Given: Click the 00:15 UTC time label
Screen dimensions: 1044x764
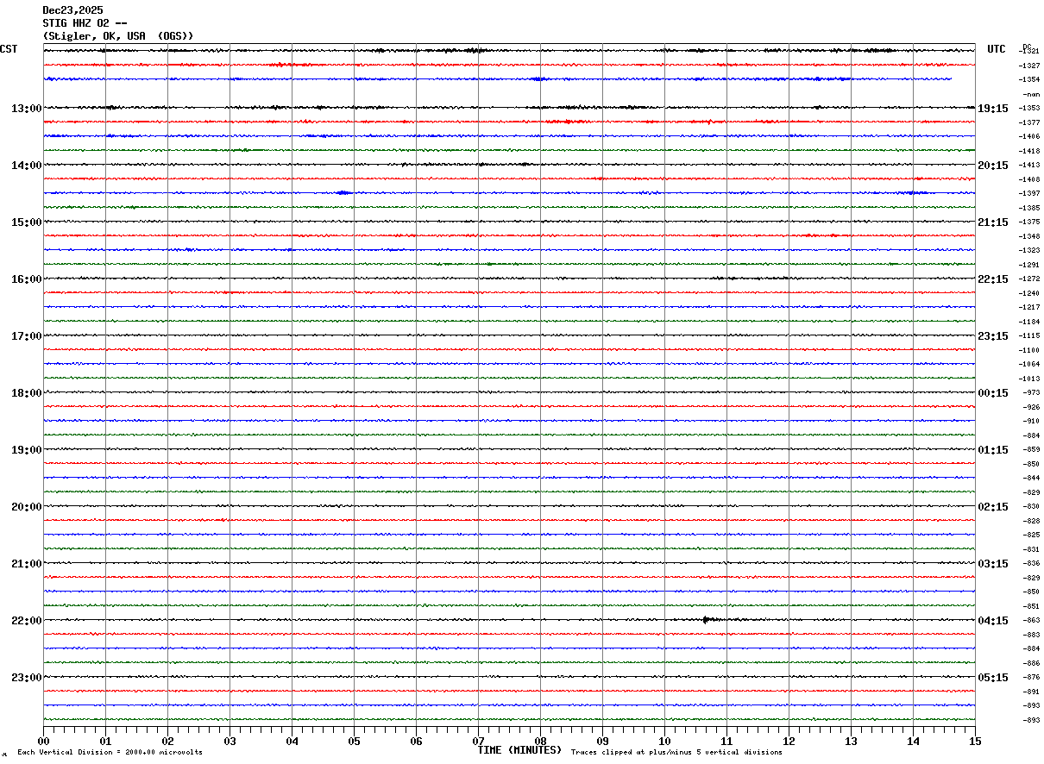Looking at the screenshot, I should pyautogui.click(x=993, y=393).
